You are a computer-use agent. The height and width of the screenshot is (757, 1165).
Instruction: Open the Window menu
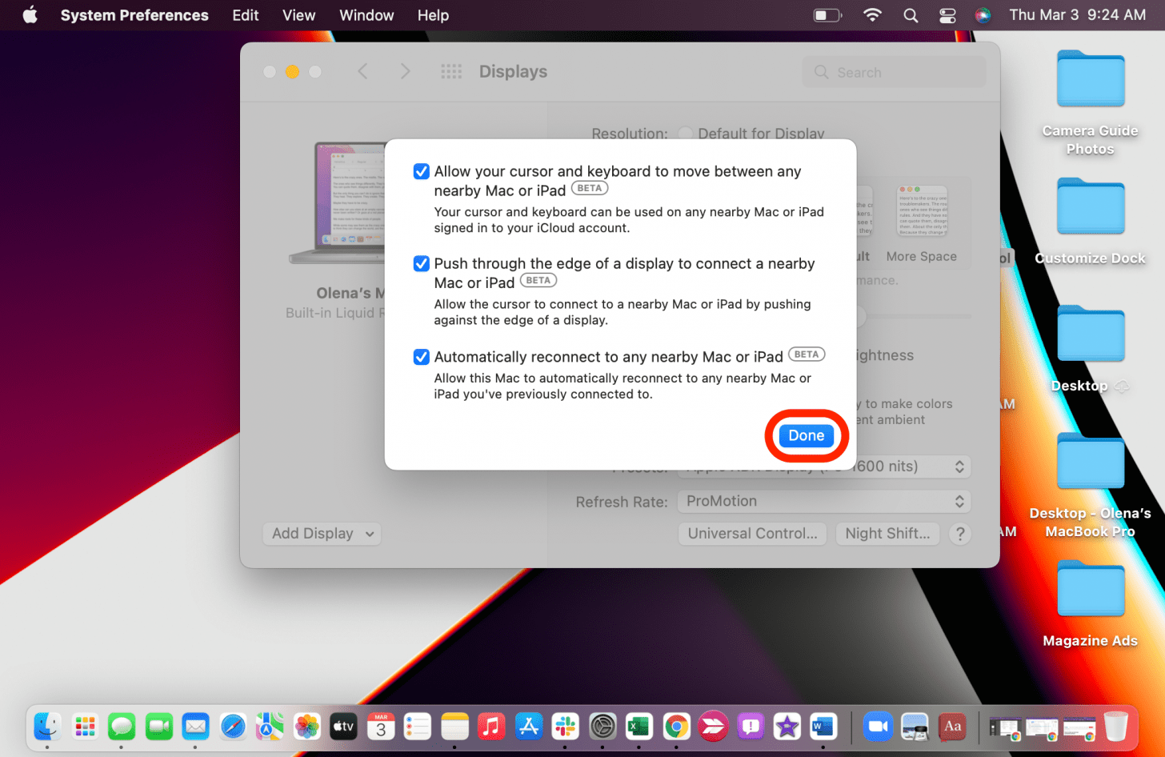tap(366, 15)
